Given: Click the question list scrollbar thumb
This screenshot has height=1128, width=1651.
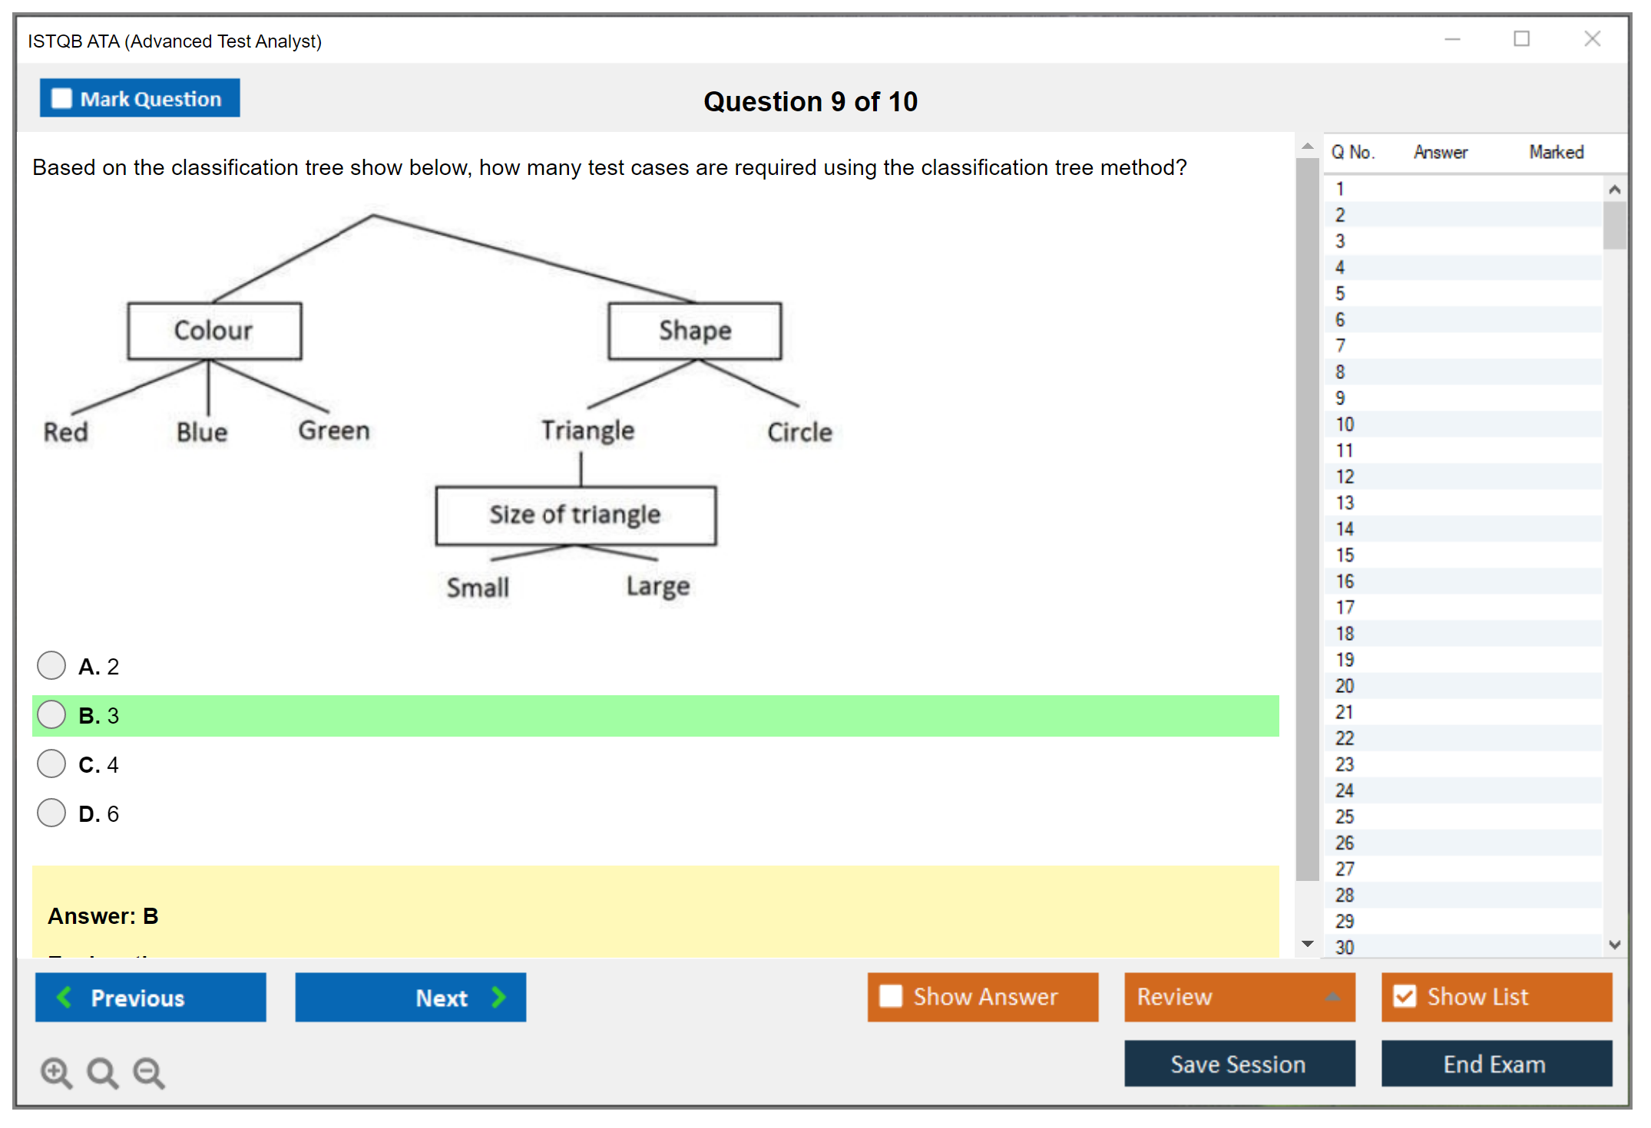Looking at the screenshot, I should click(x=1614, y=225).
